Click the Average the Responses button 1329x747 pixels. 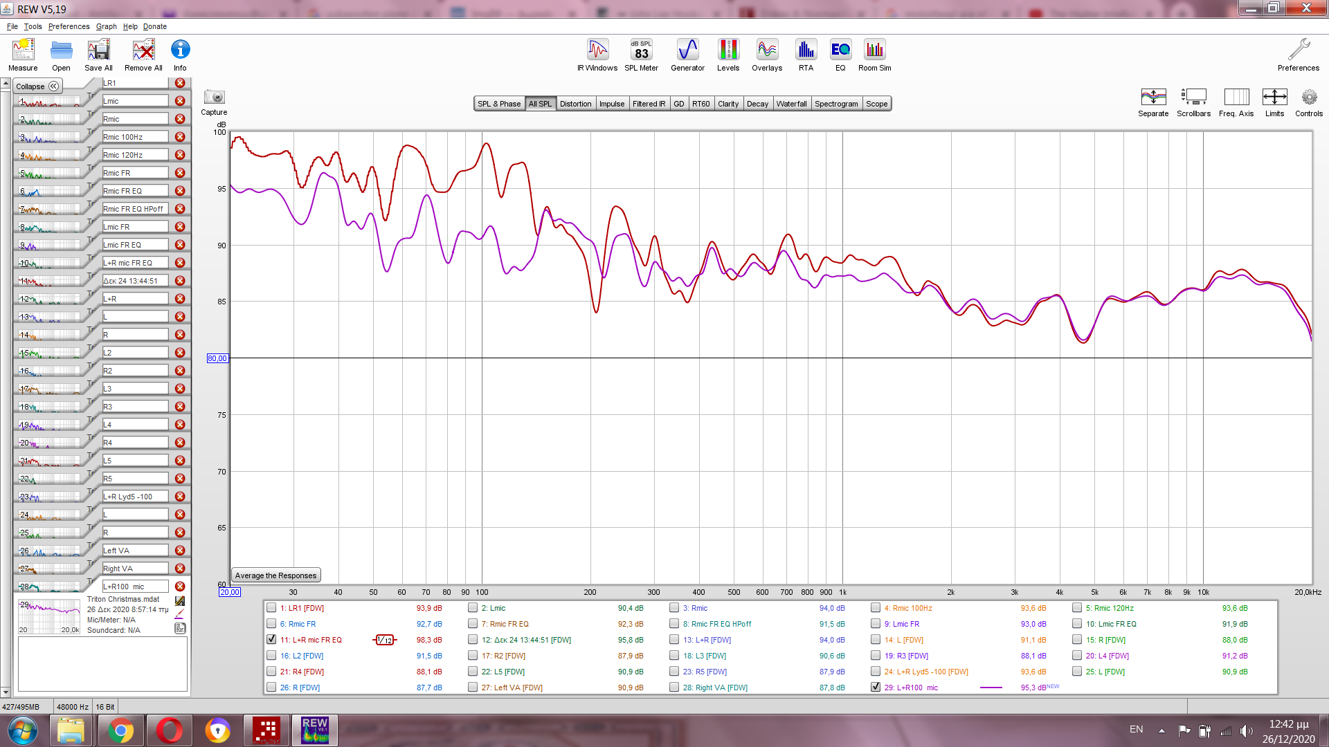pyautogui.click(x=275, y=575)
